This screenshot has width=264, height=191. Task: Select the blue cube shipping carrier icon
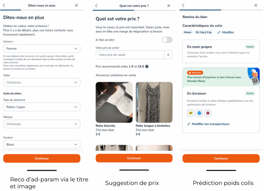coord(199,113)
